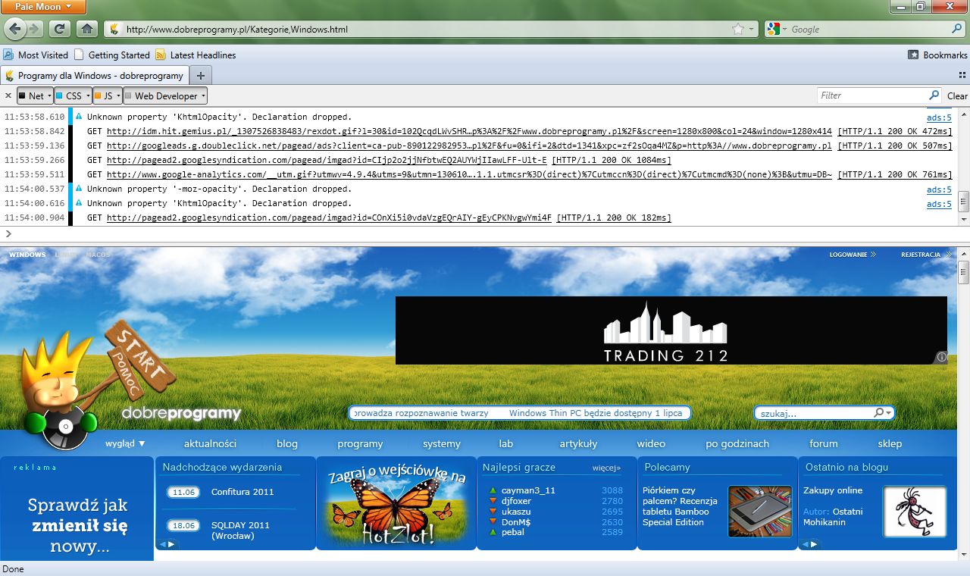This screenshot has height=576, width=970.
Task: Click więcej» in Najlepsi gracze
Action: coord(606,468)
